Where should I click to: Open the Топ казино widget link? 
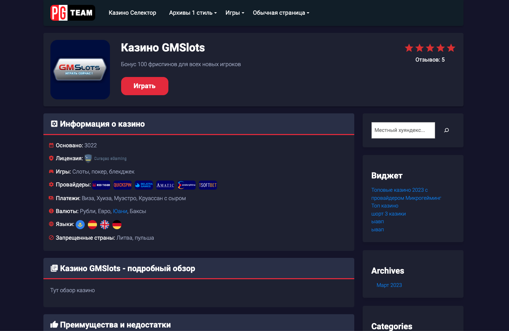385,206
